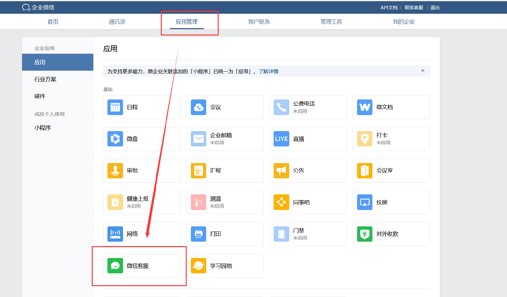Screen dimensions: 507x297
Task: Click the 微文档 app label
Action: point(384,107)
